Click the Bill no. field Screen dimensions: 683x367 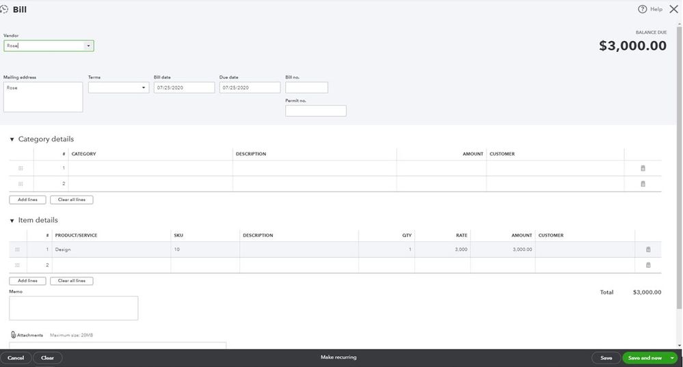coord(307,87)
